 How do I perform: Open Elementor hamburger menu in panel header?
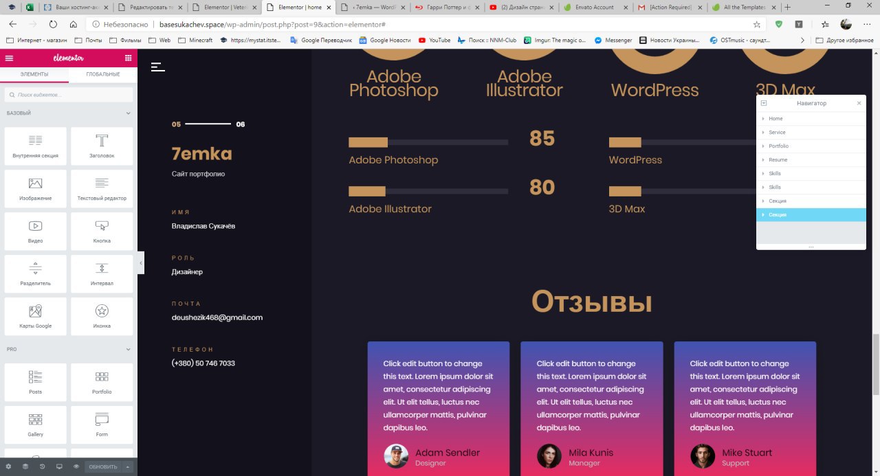tap(9, 58)
